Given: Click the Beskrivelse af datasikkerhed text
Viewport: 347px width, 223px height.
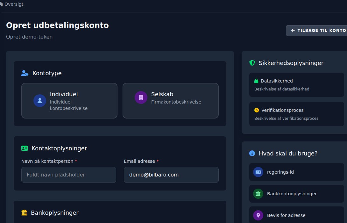Looking at the screenshot, I should point(282,89).
